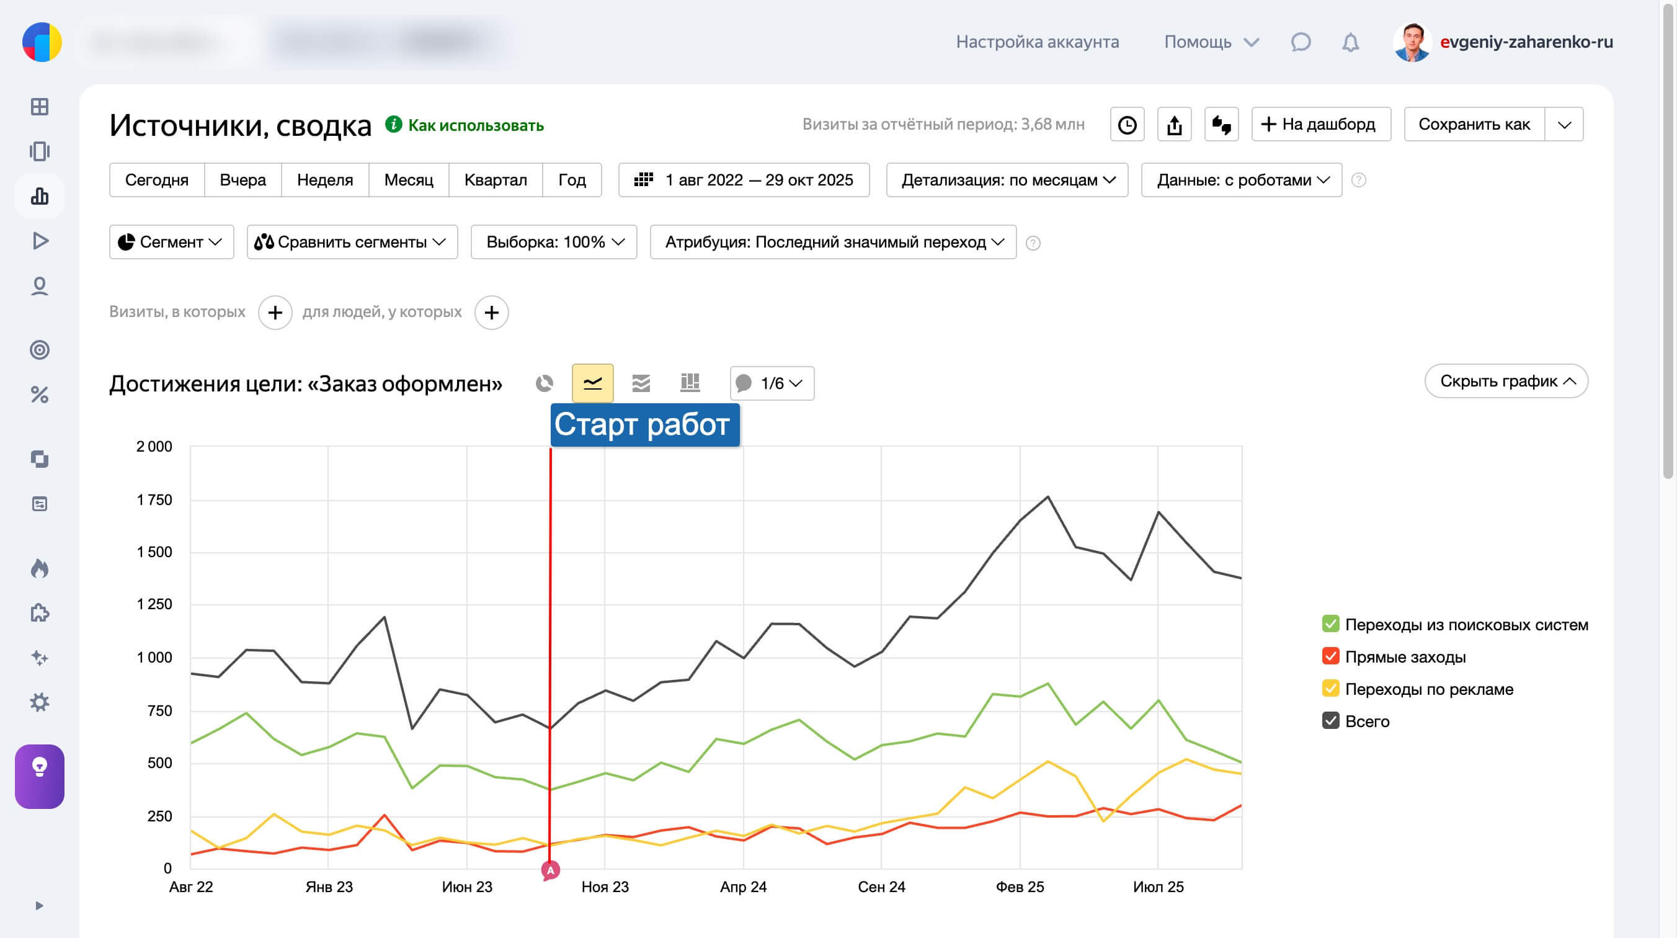Click the notifications bell icon
1677x938 pixels.
[x=1350, y=42]
